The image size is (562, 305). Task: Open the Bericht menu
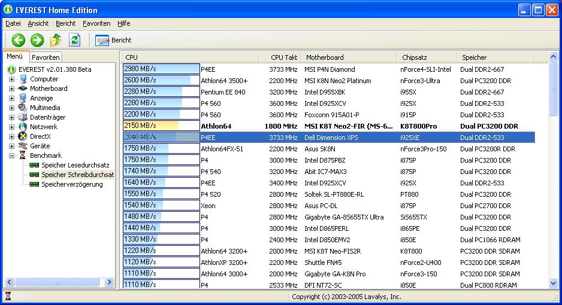[x=65, y=23]
